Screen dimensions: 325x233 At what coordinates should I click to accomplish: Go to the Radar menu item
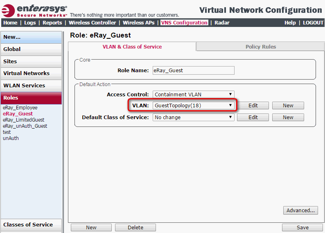pyautogui.click(x=222, y=23)
